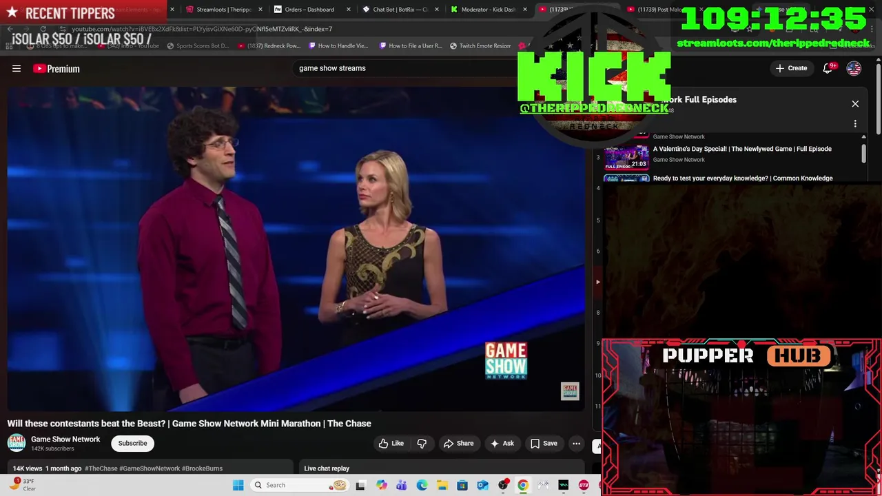The image size is (882, 496).
Task: Open the green waveform app on taskbar
Action: click(564, 485)
